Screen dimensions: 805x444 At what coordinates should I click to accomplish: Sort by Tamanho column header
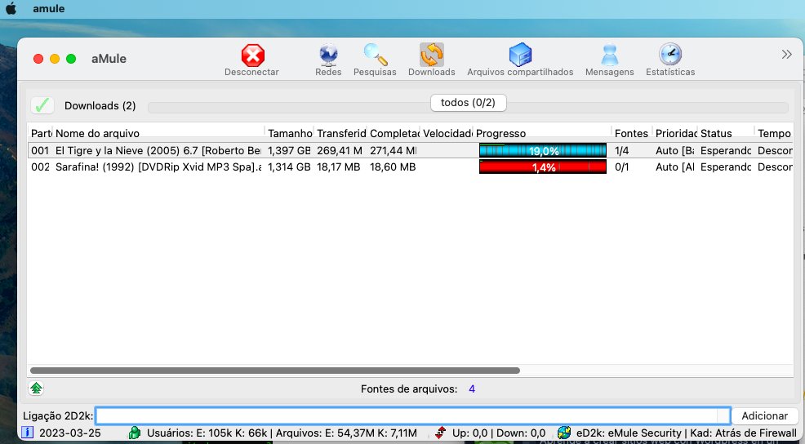290,134
